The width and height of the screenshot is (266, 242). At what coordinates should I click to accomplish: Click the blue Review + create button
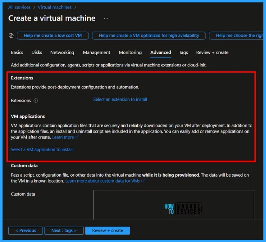(x=108, y=230)
